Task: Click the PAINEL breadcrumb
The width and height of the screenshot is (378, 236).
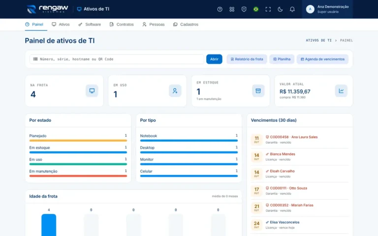Action: pos(346,40)
